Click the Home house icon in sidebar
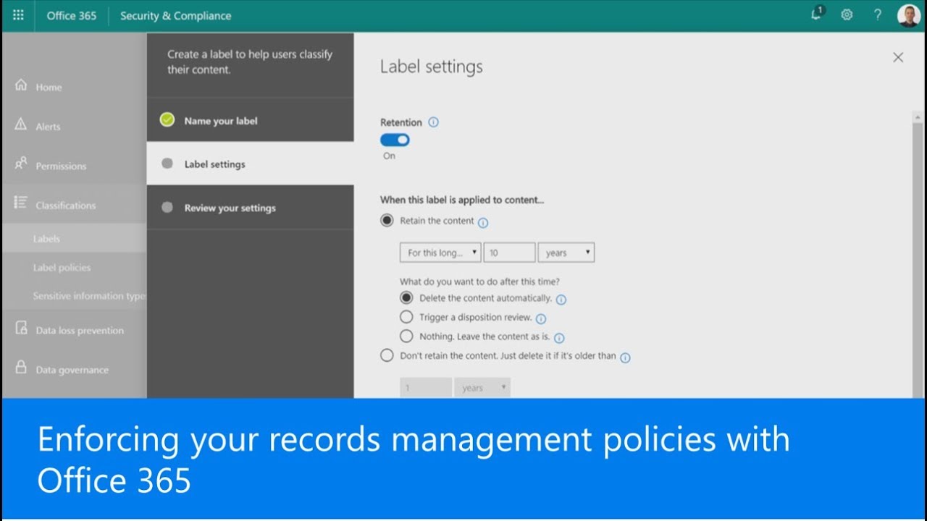This screenshot has height=521, width=927. click(21, 85)
